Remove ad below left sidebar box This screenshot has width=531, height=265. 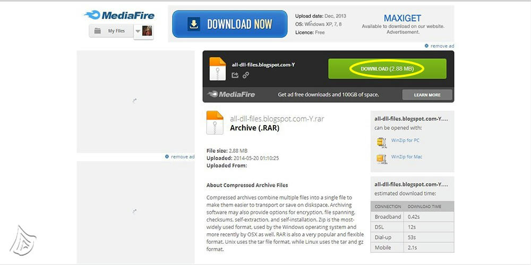coord(180,157)
